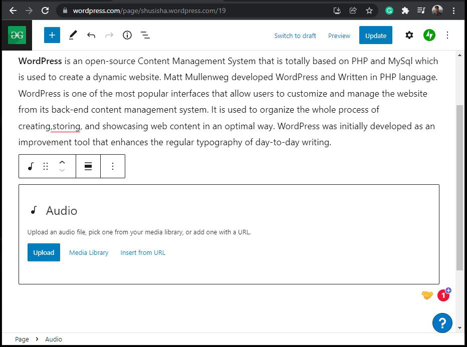The width and height of the screenshot is (467, 347).
Task: Click the Preview link
Action: (x=339, y=36)
